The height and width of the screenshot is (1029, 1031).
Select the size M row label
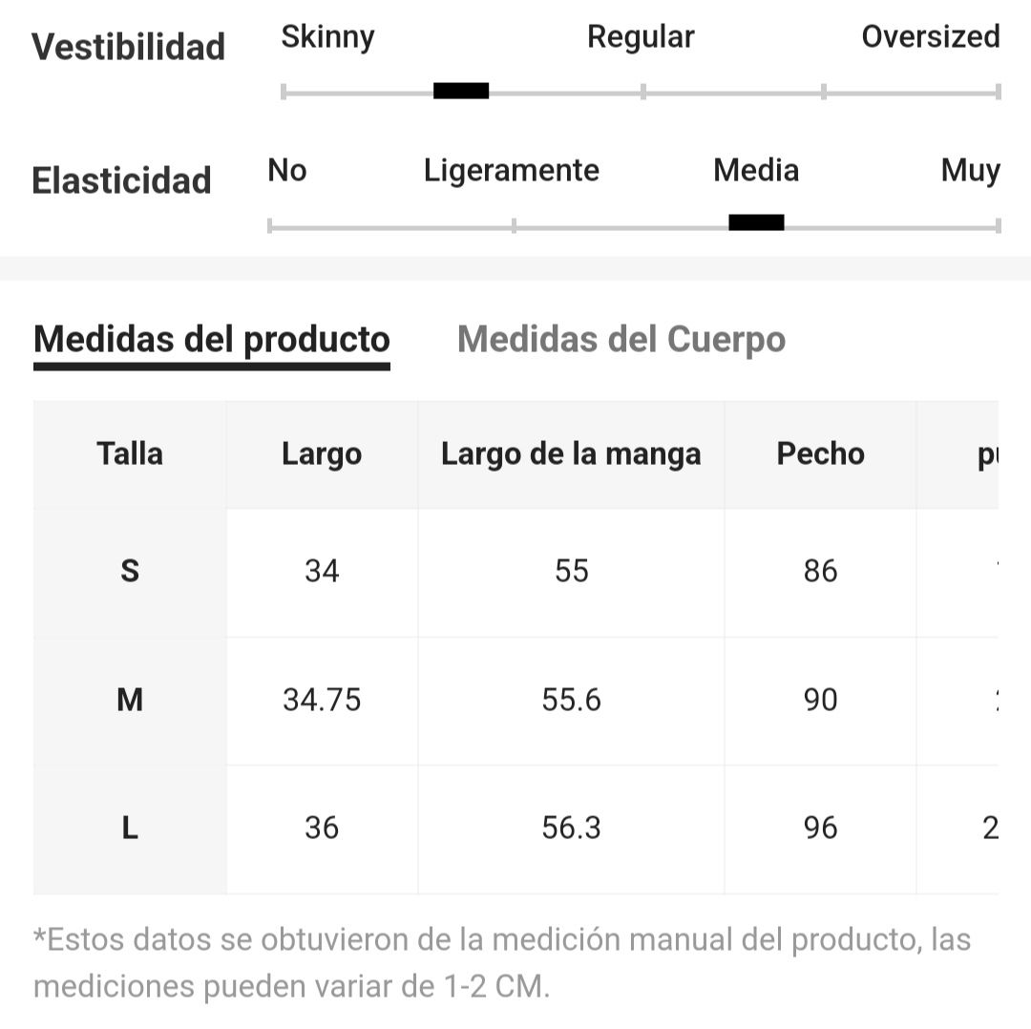130,701
